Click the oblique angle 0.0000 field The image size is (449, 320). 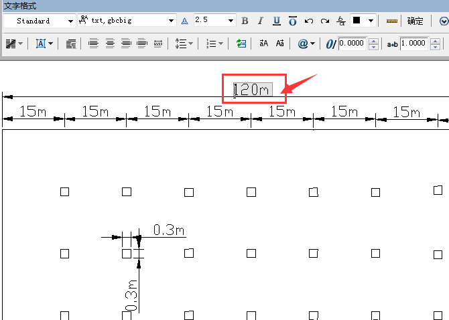point(352,44)
